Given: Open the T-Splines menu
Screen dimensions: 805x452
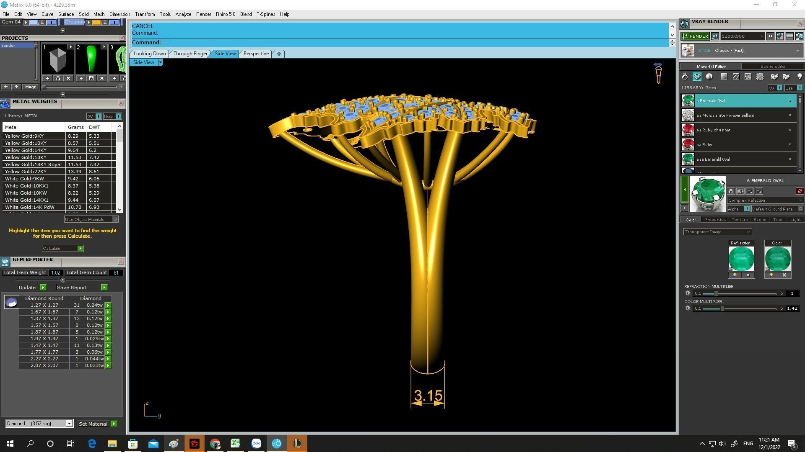Looking at the screenshot, I should click(x=266, y=14).
